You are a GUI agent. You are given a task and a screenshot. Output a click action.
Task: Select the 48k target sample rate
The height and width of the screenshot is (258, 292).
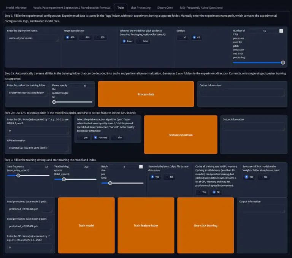click(x=86, y=37)
